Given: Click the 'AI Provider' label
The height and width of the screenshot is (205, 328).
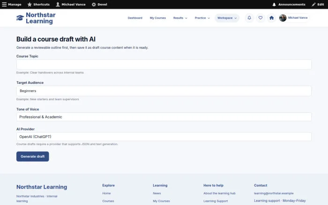Looking at the screenshot, I should 25,129.
